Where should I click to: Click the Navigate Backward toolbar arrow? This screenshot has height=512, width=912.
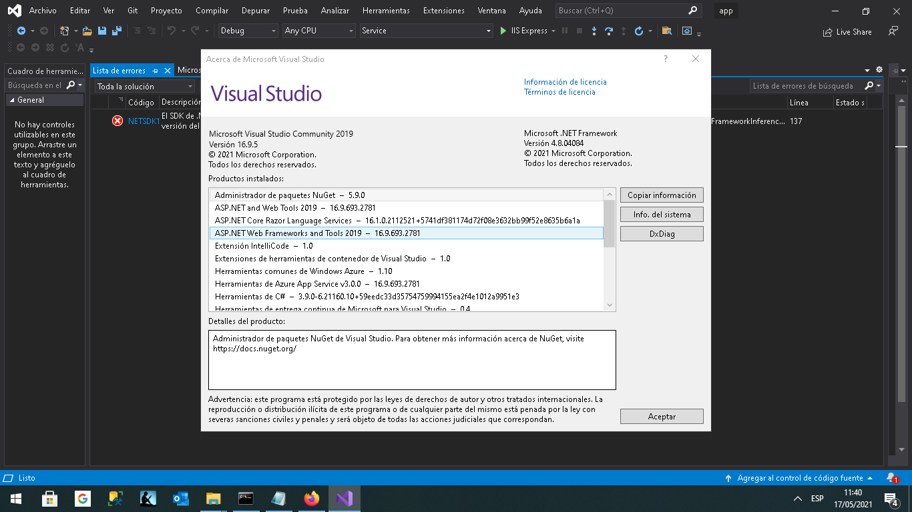coord(21,31)
